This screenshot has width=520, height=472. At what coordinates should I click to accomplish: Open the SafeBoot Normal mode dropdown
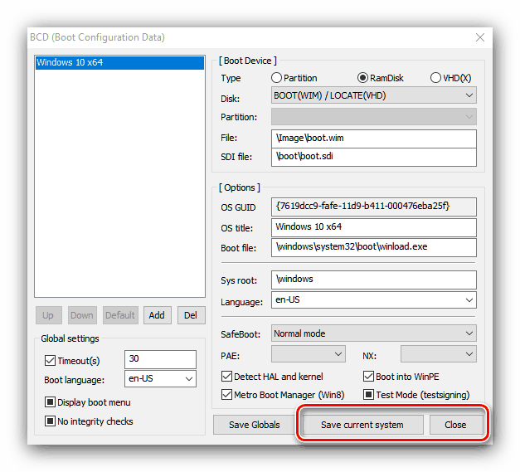[374, 333]
